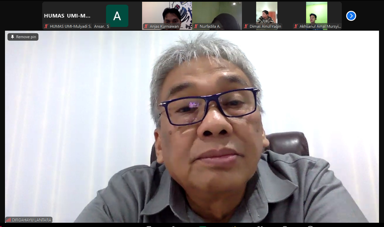Screen dimensions: 384x227
Task: Click the red muted mic icon on Anjas Kurniawan's tile
Action: (x=146, y=26)
